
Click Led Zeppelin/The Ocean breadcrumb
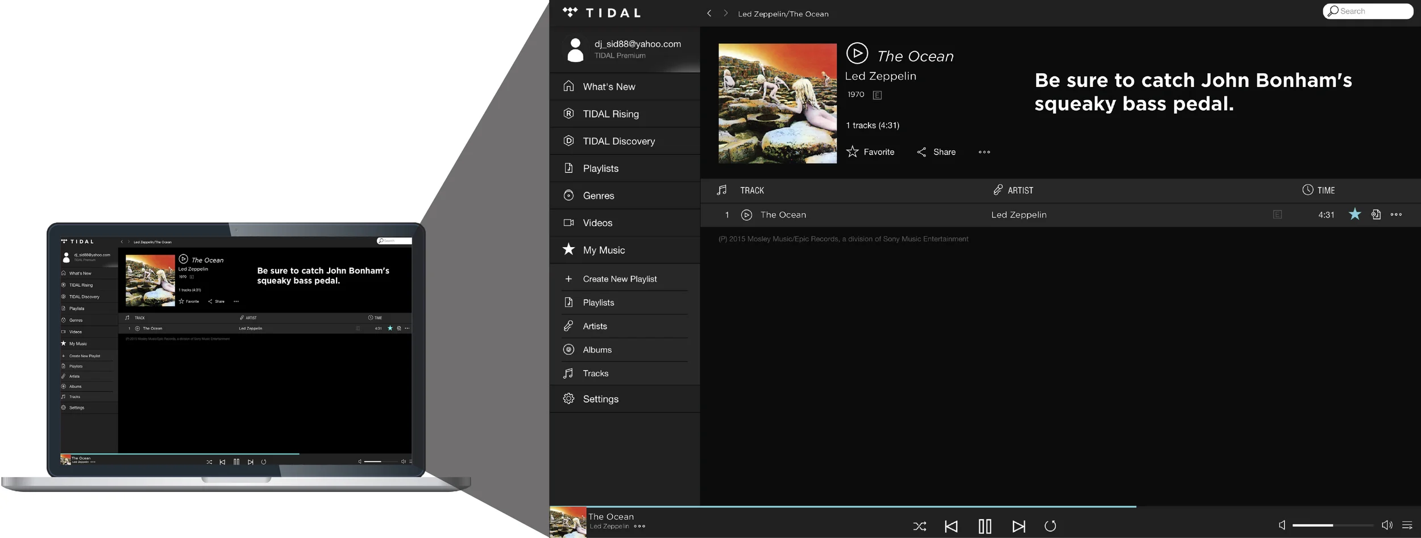coord(783,14)
